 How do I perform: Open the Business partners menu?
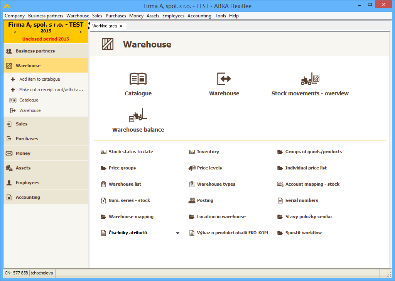tap(46, 16)
